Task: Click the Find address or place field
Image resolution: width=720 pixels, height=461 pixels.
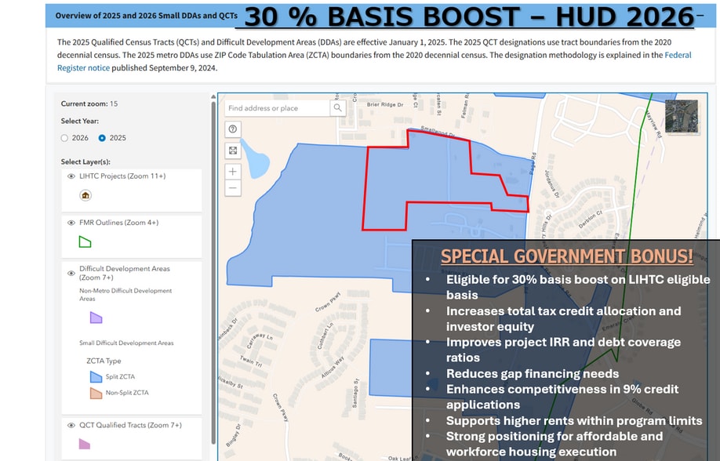Action: (277, 108)
